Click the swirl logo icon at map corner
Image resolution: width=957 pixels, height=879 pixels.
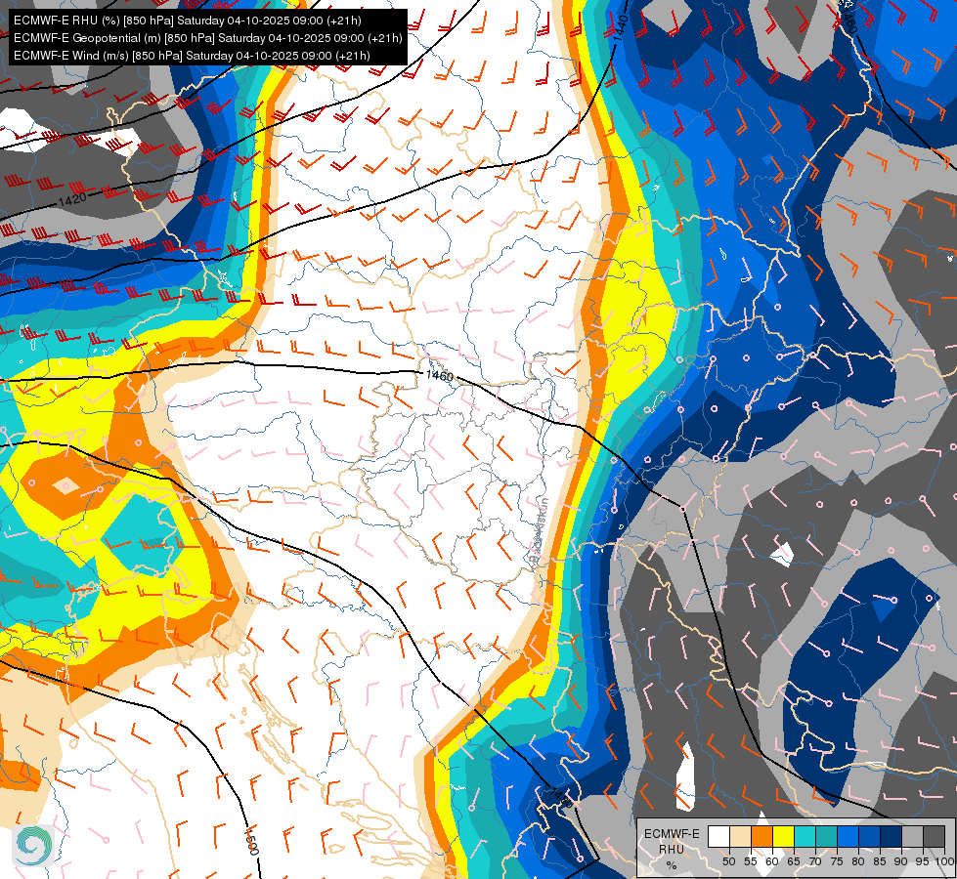point(33,845)
